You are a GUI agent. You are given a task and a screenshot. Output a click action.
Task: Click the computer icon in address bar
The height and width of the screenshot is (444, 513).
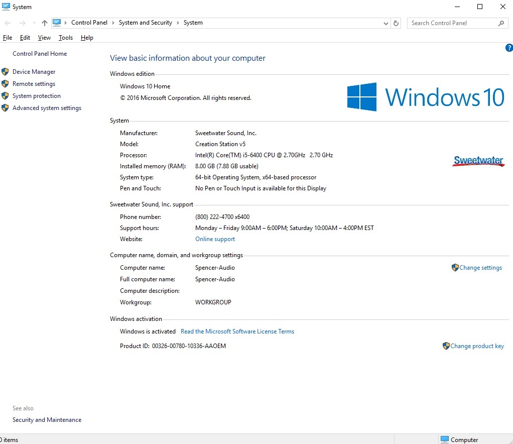pos(57,23)
